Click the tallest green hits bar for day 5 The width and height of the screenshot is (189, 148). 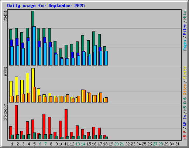pyautogui.click(x=33, y=18)
